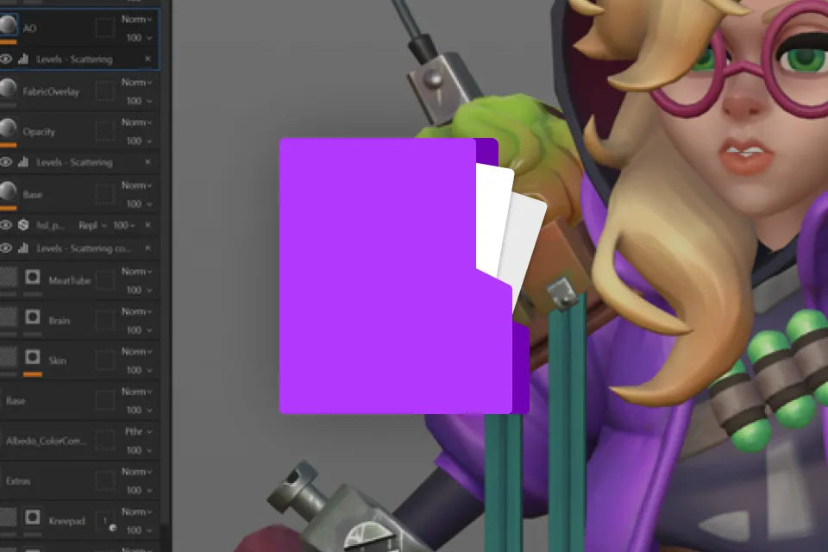
Task: Select the FabricOverlay layer sphere thumbnail
Action: (x=8, y=88)
